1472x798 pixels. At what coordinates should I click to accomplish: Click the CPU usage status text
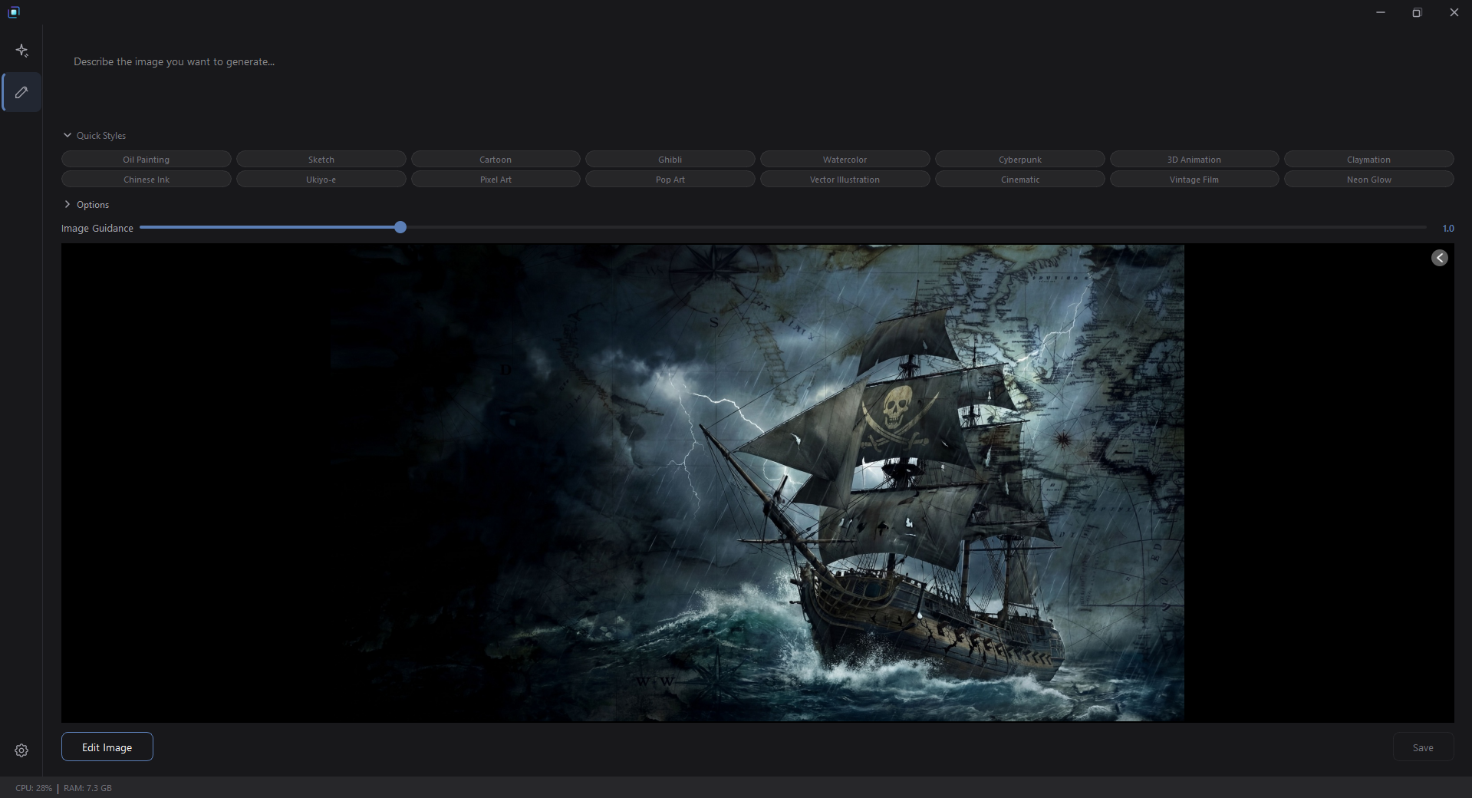point(34,788)
